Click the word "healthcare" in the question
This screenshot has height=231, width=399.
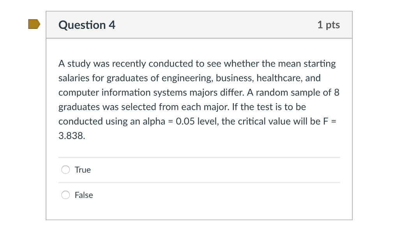[279, 78]
